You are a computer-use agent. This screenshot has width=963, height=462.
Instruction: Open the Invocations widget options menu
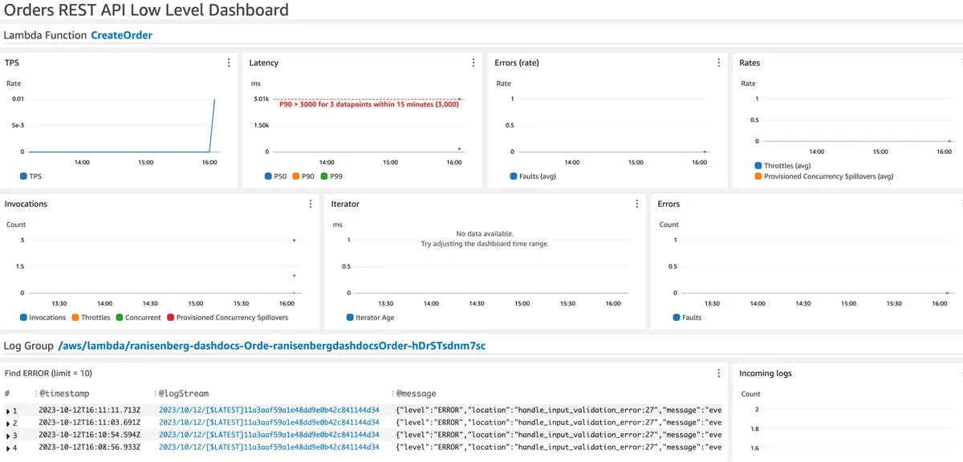(x=311, y=204)
